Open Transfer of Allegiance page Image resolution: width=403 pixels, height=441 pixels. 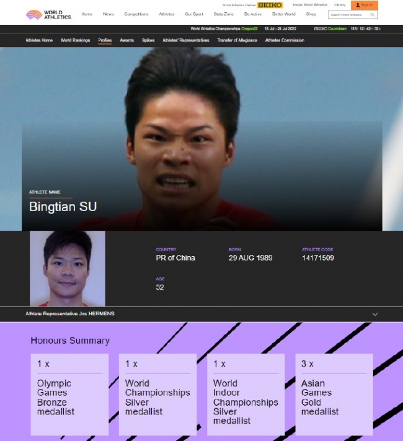pos(237,40)
